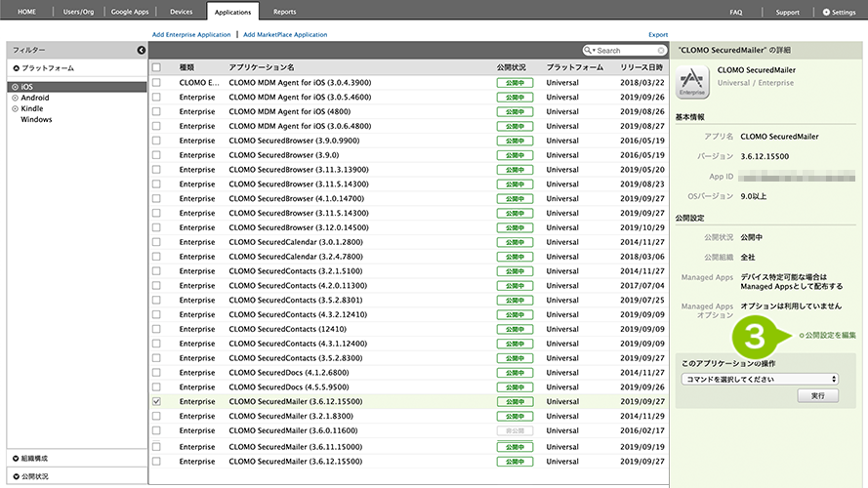The image size is (868, 488).
Task: Click the 公開中 badge for SecuredDocs (4.5.5.9500)
Action: (x=515, y=387)
